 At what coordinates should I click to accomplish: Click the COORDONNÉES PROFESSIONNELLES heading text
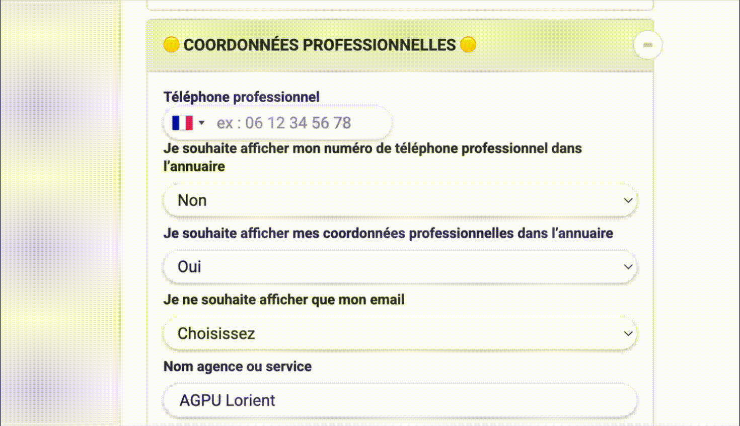(319, 45)
